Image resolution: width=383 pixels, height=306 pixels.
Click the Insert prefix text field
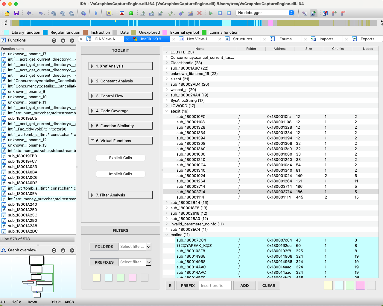(x=215, y=285)
